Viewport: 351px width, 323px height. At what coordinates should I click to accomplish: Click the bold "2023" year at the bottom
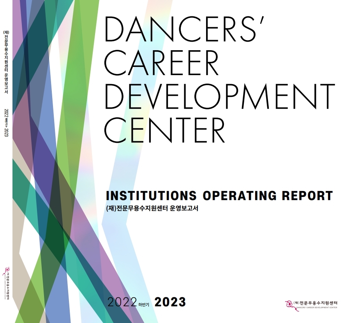pyautogui.click(x=170, y=302)
